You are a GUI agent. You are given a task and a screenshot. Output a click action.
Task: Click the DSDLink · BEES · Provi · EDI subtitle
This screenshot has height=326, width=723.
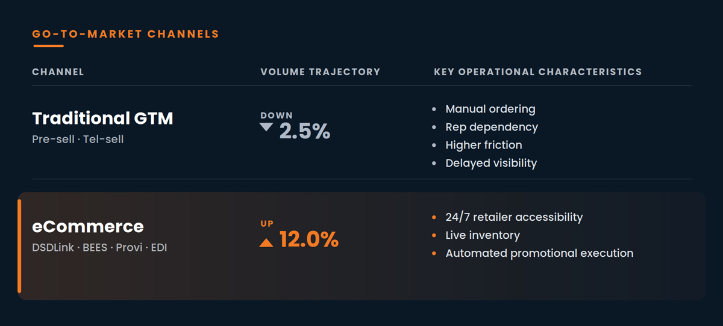click(99, 247)
